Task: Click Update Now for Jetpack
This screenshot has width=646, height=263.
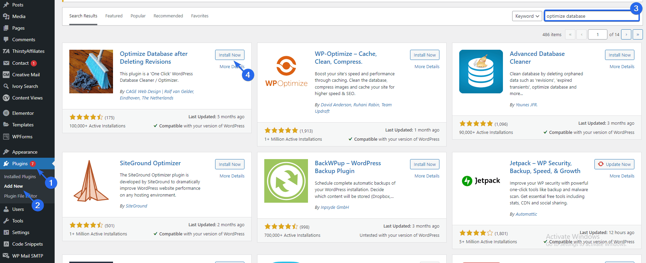Action: click(614, 164)
